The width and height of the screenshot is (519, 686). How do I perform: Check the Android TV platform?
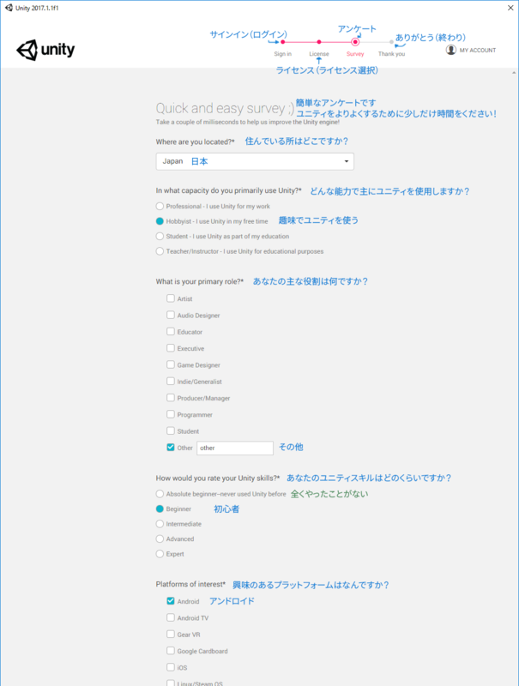[171, 617]
